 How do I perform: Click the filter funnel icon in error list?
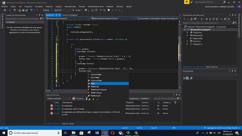tap(175, 102)
